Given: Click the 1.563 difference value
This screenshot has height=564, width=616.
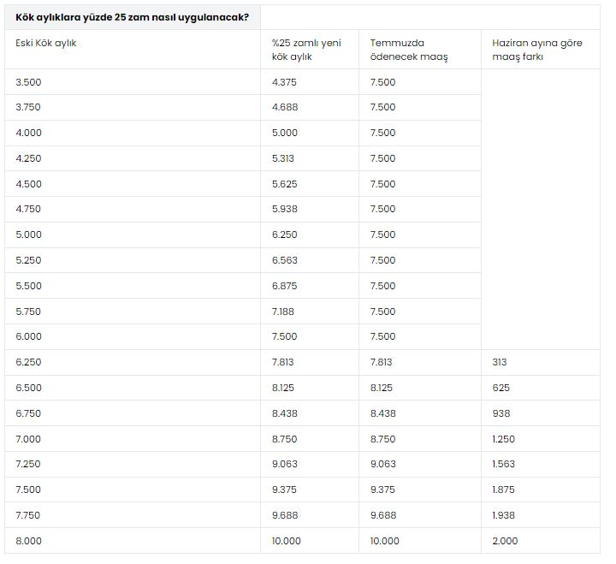Looking at the screenshot, I should click(505, 465).
